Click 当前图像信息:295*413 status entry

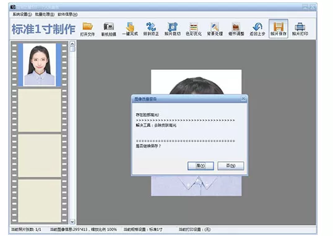tap(83, 229)
